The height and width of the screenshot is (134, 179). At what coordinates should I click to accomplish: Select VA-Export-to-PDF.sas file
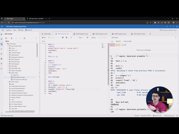click(20, 80)
